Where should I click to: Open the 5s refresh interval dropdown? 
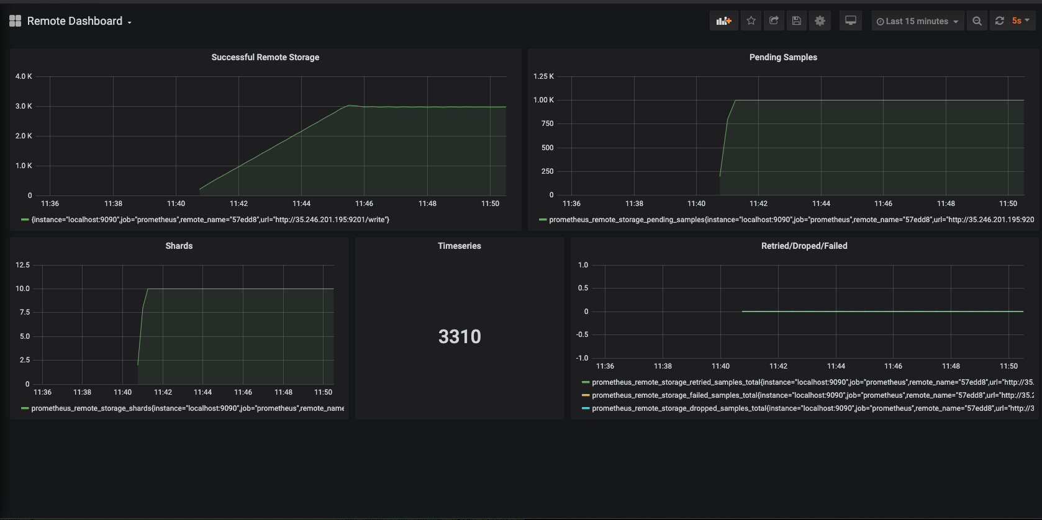coord(1022,21)
